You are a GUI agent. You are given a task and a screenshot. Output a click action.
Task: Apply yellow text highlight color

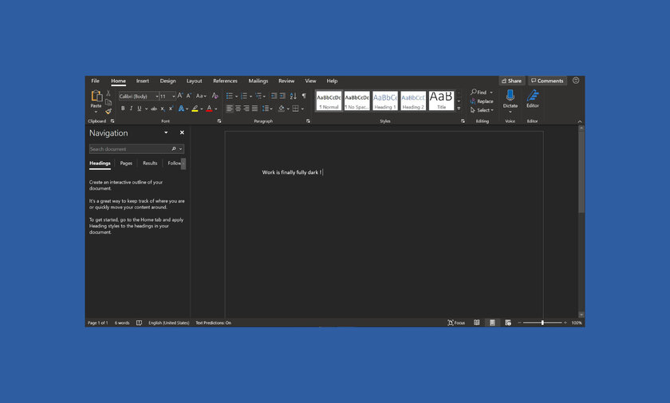(195, 109)
